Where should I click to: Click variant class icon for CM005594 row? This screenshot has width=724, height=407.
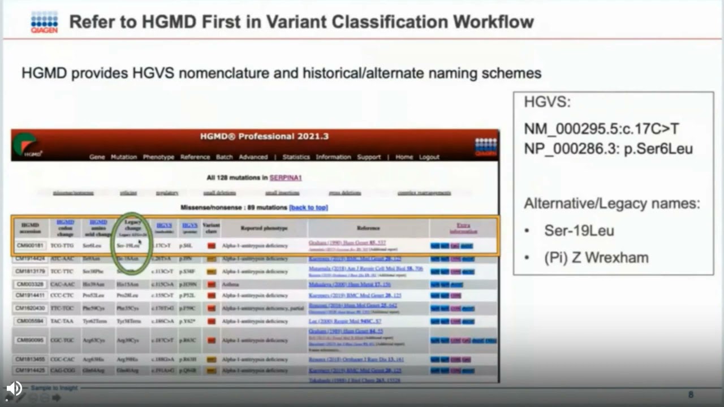click(211, 321)
